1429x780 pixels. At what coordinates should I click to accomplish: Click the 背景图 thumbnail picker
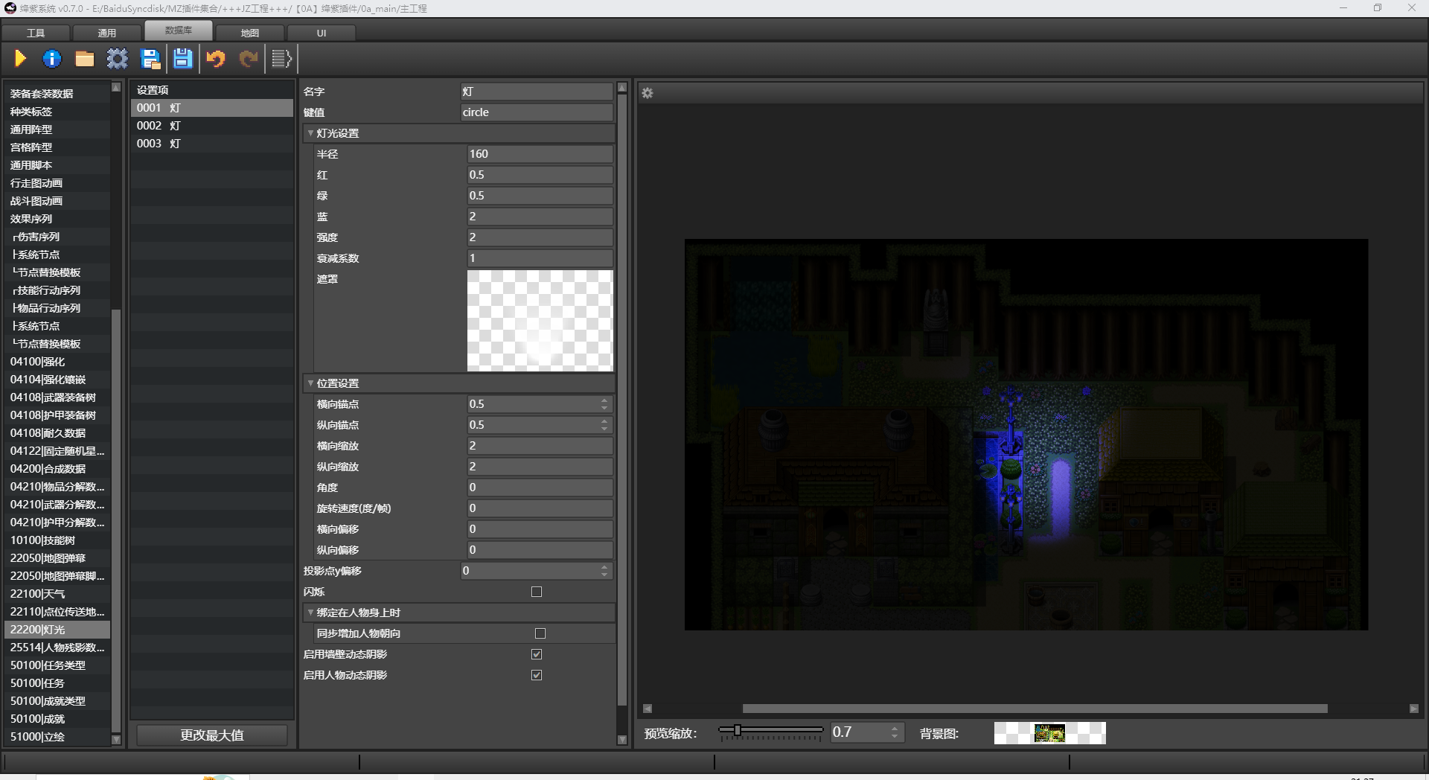pos(1049,733)
